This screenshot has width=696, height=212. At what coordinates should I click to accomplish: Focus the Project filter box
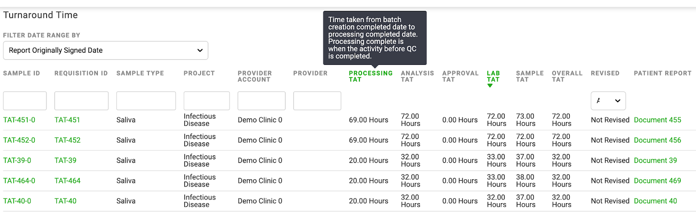[x=207, y=101]
